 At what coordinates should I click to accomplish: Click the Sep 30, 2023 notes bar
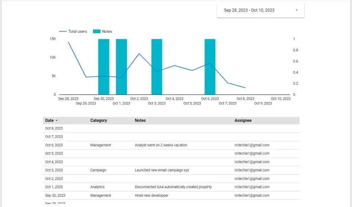pyautogui.click(x=103, y=67)
